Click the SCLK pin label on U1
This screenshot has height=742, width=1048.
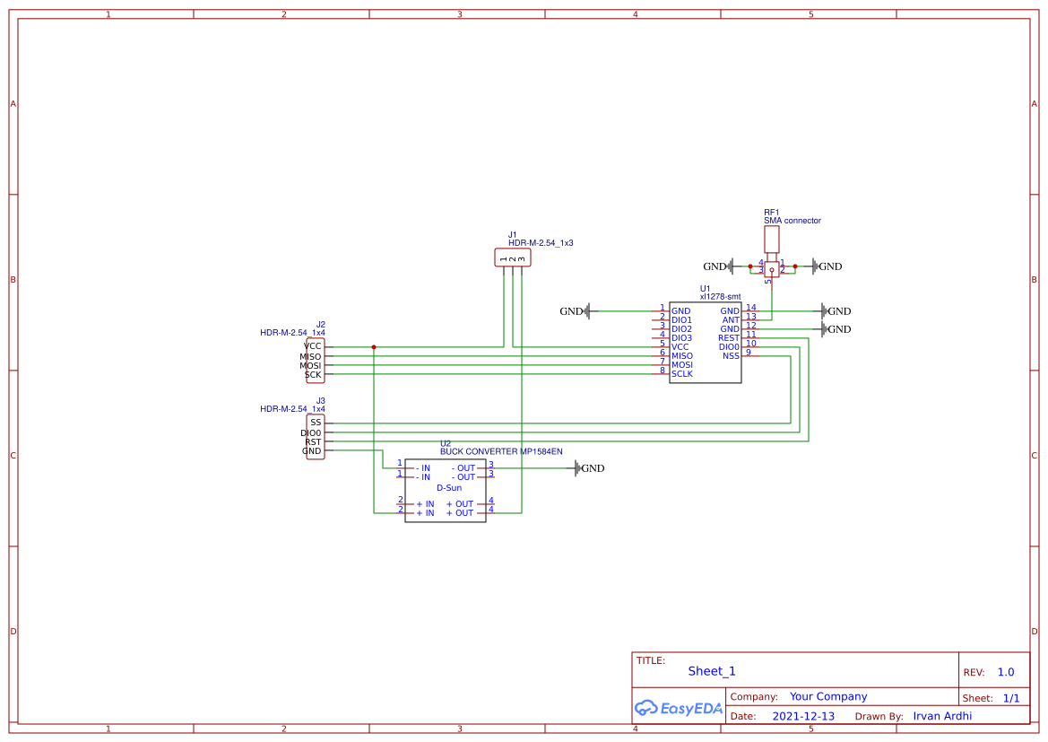pyautogui.click(x=682, y=374)
